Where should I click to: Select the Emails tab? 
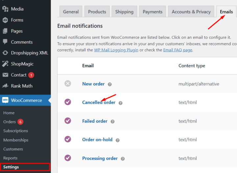pyautogui.click(x=226, y=12)
